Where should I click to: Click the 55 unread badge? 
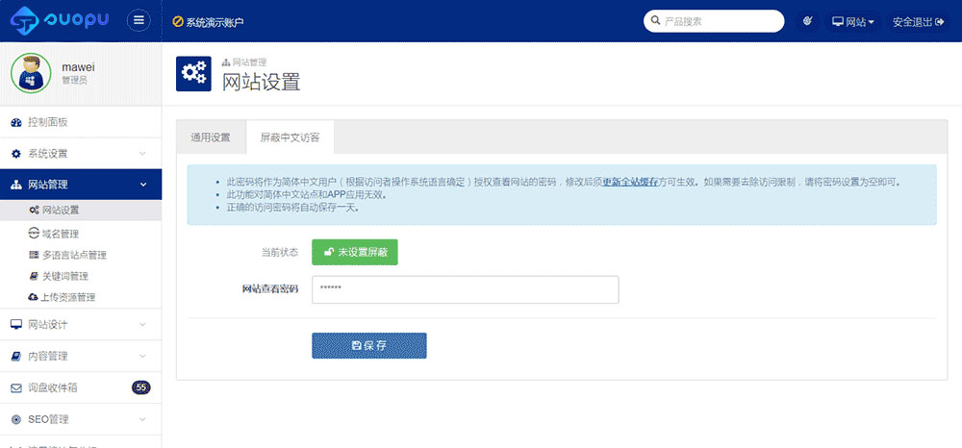[141, 387]
